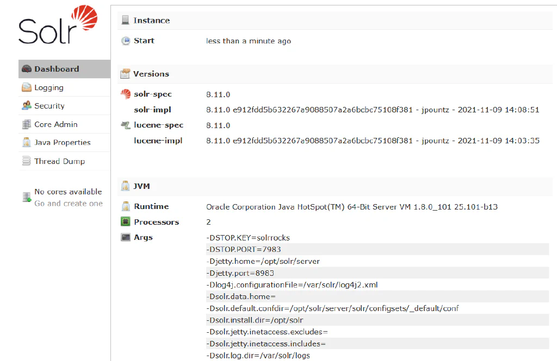Open the Thread Dump page

64,161
